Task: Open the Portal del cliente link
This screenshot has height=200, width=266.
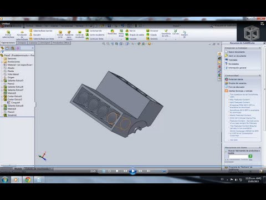Action: (236, 79)
